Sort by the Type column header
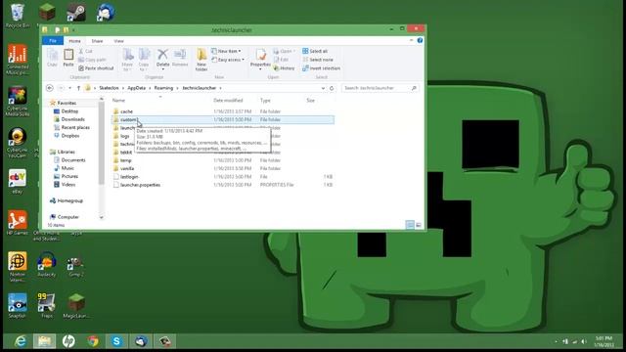This screenshot has height=352, width=626. (x=265, y=100)
